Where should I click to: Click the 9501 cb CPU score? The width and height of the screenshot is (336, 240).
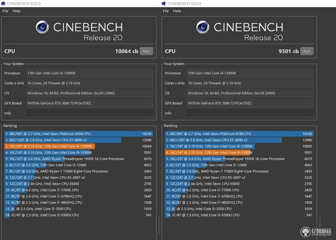pos(289,51)
